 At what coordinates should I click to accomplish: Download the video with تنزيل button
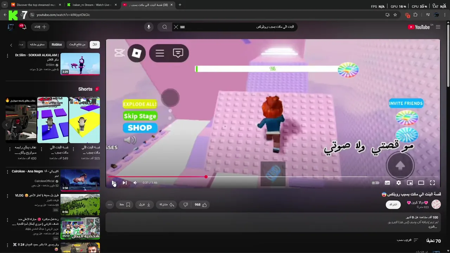145,205
